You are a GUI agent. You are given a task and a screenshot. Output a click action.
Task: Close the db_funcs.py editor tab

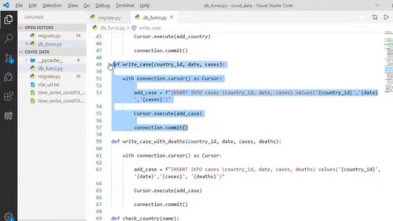171,17
